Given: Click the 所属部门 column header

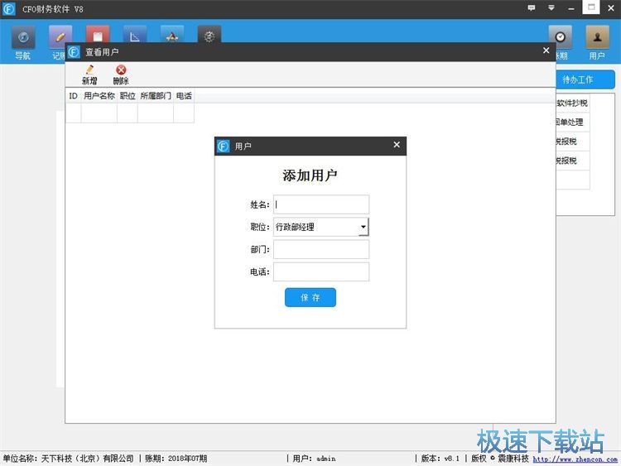Looking at the screenshot, I should [156, 96].
